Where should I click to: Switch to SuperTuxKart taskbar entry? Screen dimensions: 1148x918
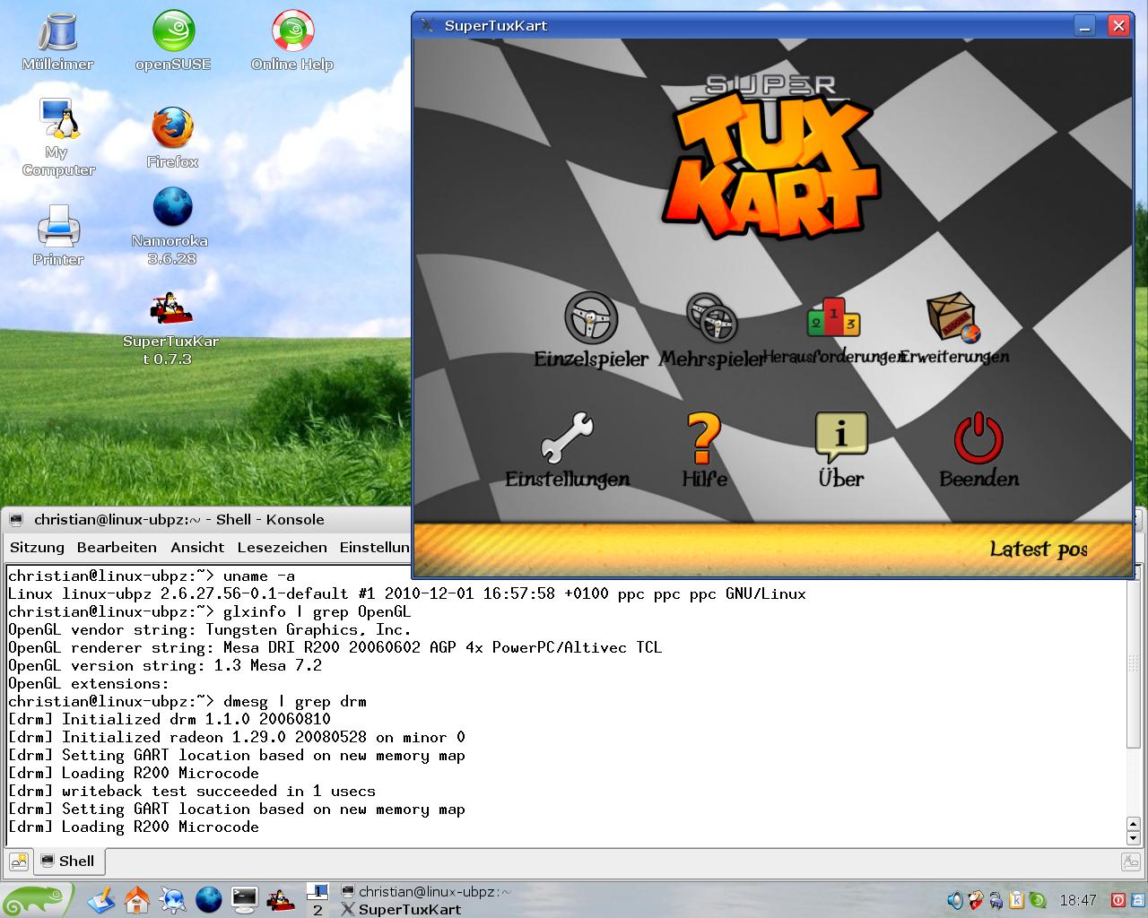(402, 909)
